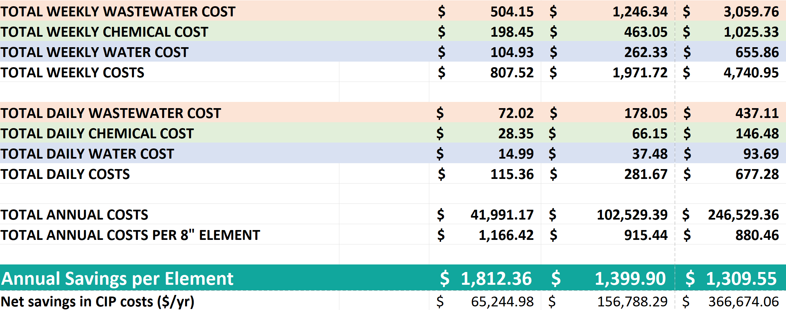This screenshot has height=310, width=786.
Task: Click the weekly water value 262.33
Action: 646,52
